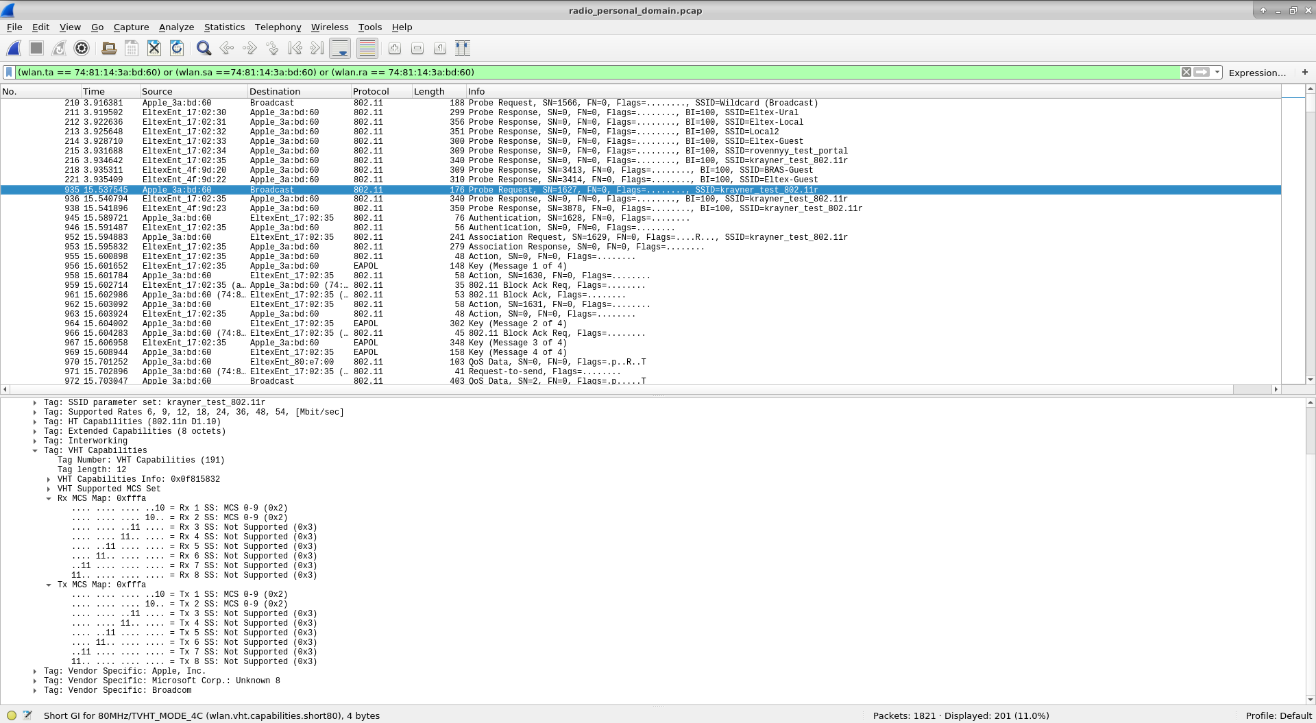Screen dimensions: 1316x723
Task: Open the recent display filters dropdown
Action: coord(1217,72)
